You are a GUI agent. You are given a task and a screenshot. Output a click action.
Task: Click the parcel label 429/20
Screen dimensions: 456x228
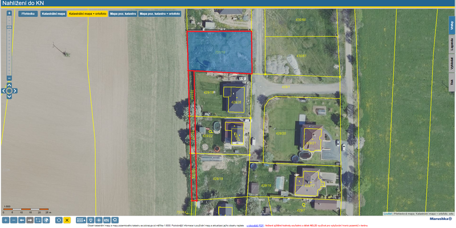click(x=281, y=133)
